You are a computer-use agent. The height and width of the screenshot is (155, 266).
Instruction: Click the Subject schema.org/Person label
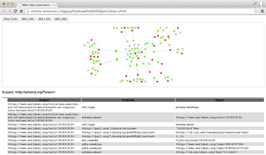pyautogui.click(x=29, y=92)
